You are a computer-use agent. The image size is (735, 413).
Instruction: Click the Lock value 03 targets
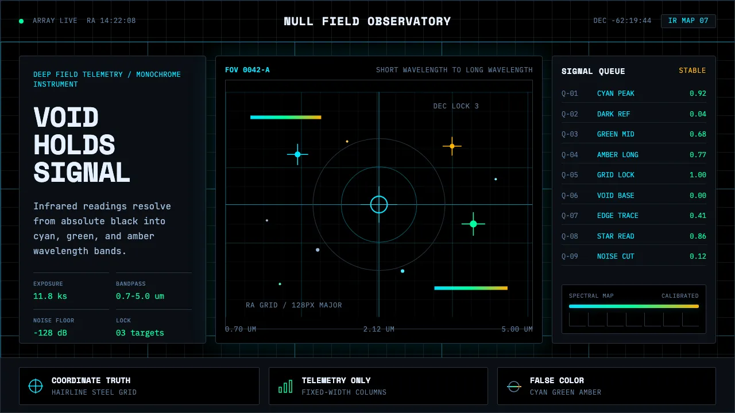[x=140, y=333]
